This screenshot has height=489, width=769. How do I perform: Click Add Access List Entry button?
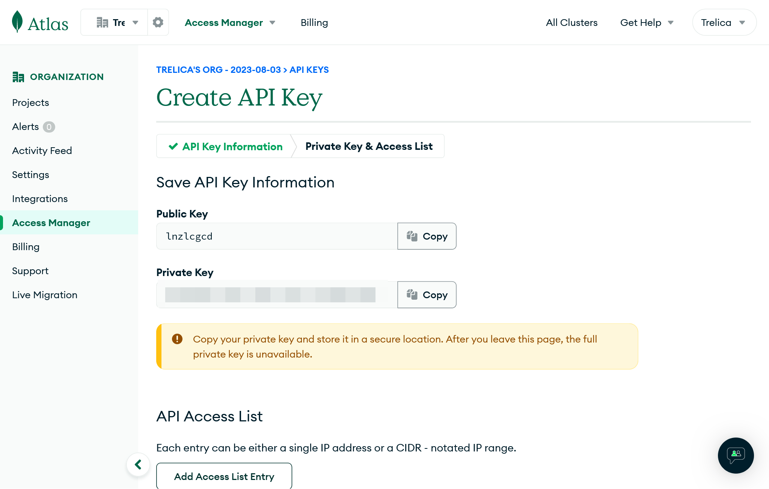pyautogui.click(x=224, y=476)
